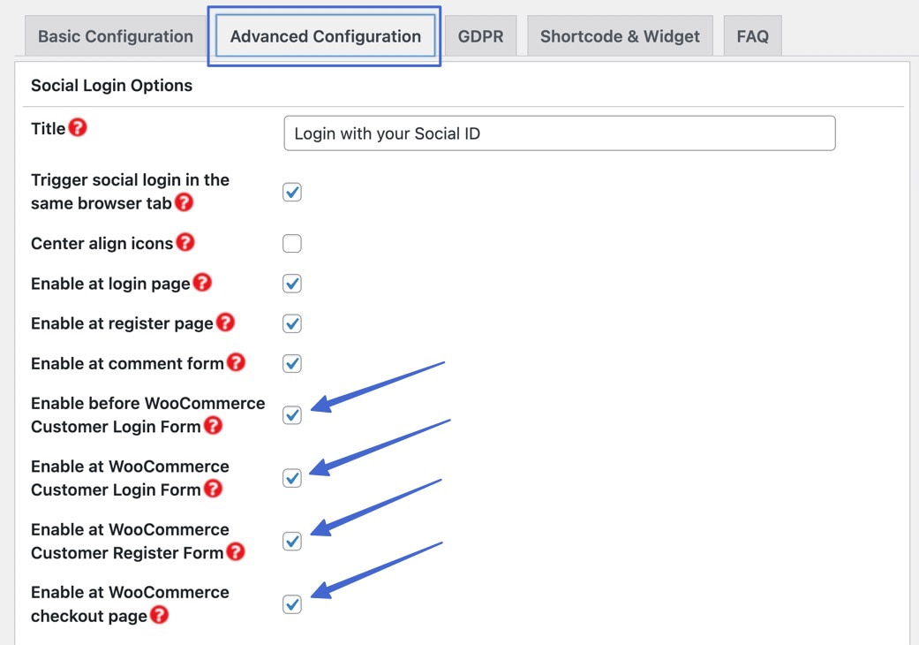
Task: Click help icon beside Center align icons
Action: [185, 242]
